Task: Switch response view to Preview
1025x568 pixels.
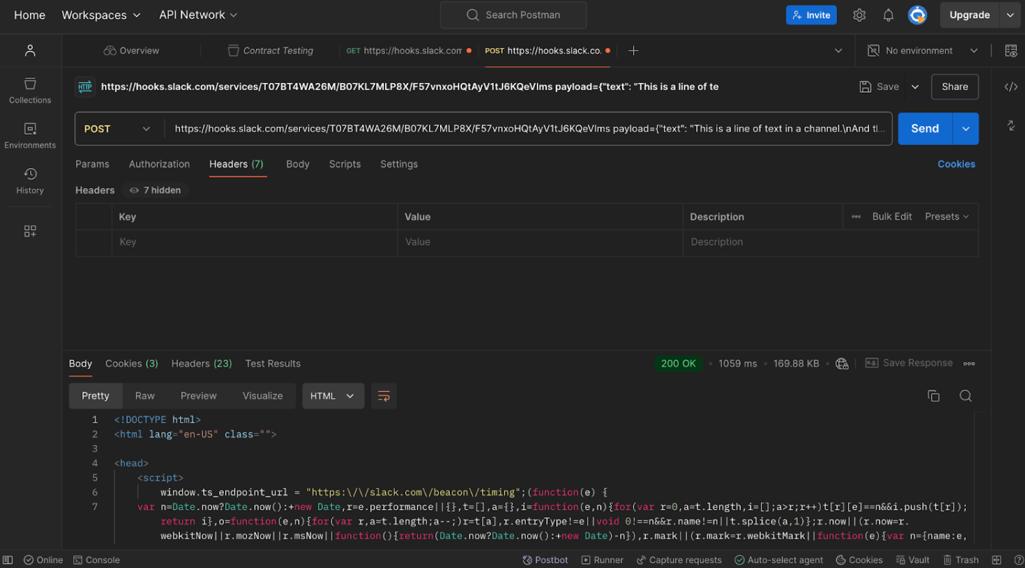Action: tap(198, 396)
